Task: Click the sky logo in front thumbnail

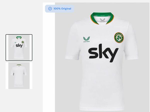Action: pyautogui.click(x=19, y=46)
